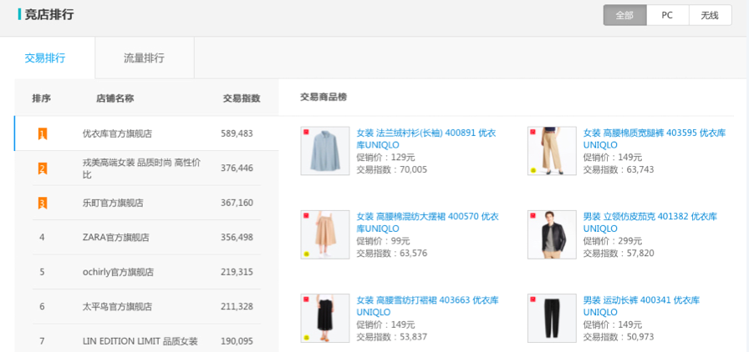Click leather jacket 促销价：299元 text
The height and width of the screenshot is (352, 749).
pyautogui.click(x=613, y=241)
